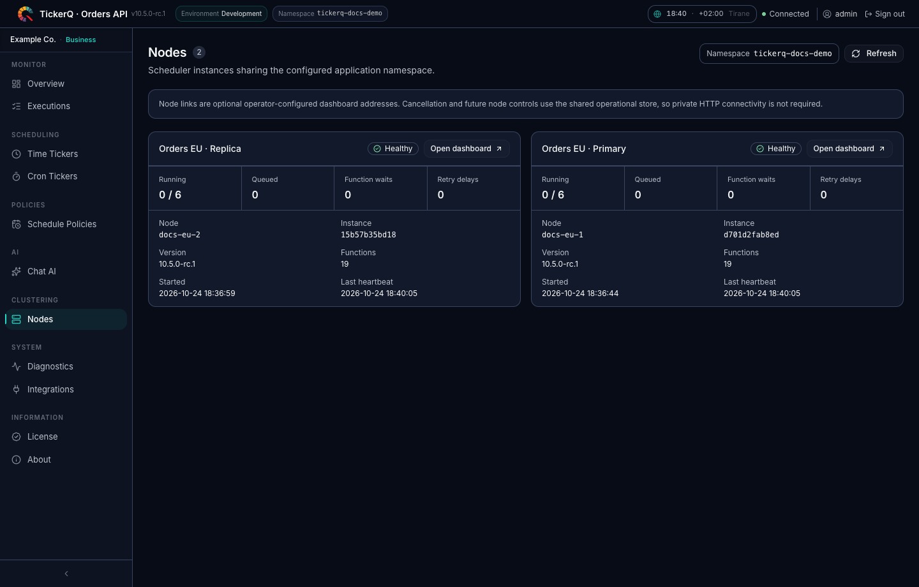Click the Executions list icon
Image resolution: width=919 pixels, height=587 pixels.
pos(17,106)
